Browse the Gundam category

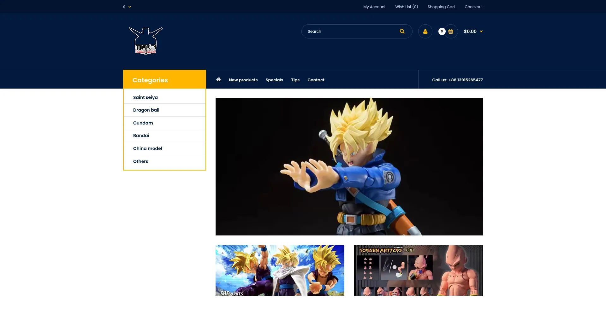[x=143, y=123]
